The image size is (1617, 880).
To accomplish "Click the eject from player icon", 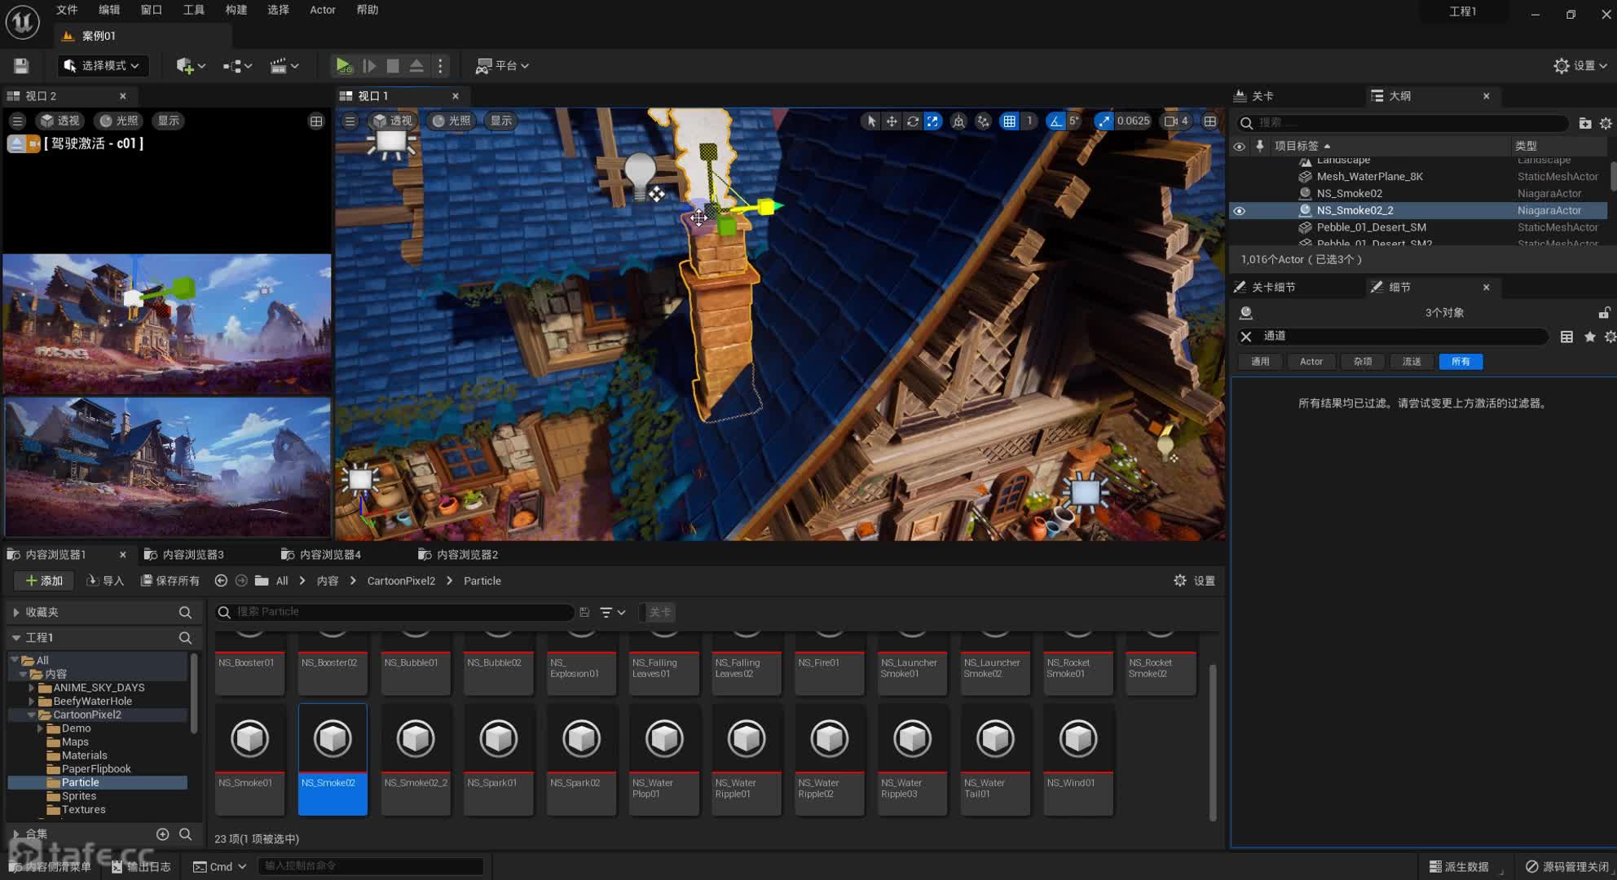I will coord(416,66).
